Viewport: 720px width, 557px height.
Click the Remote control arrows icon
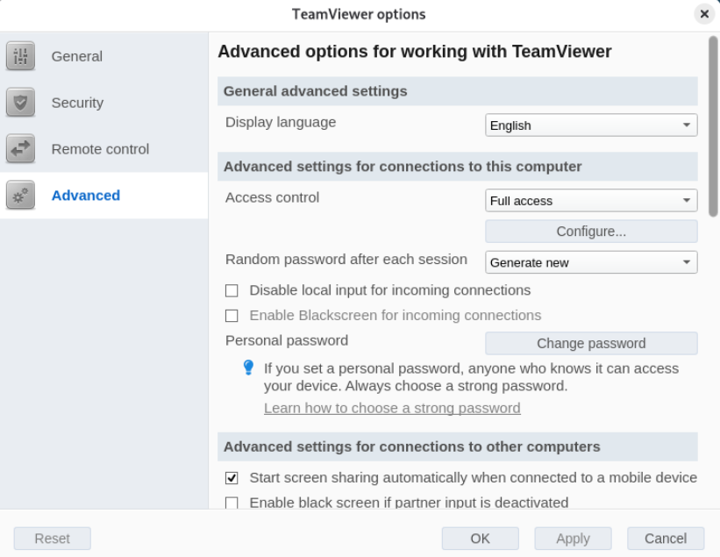coord(19,149)
